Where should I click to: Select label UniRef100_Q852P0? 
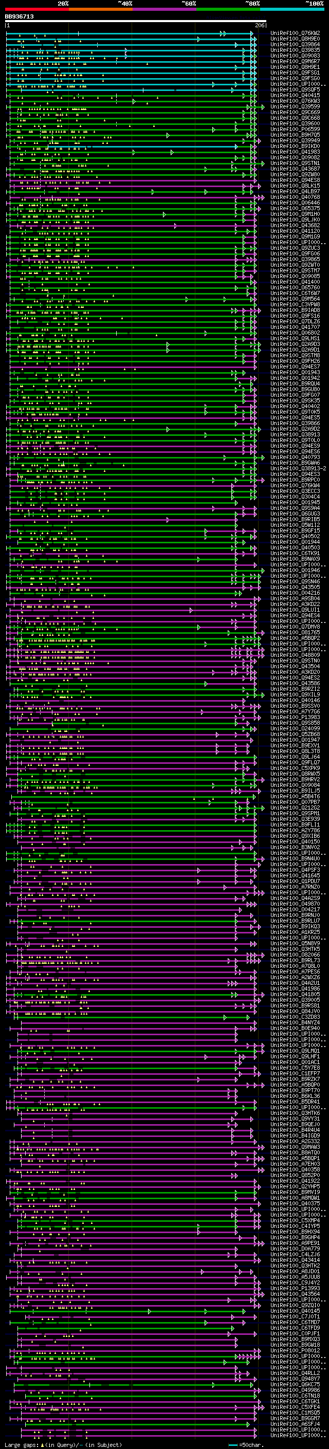295,1175
